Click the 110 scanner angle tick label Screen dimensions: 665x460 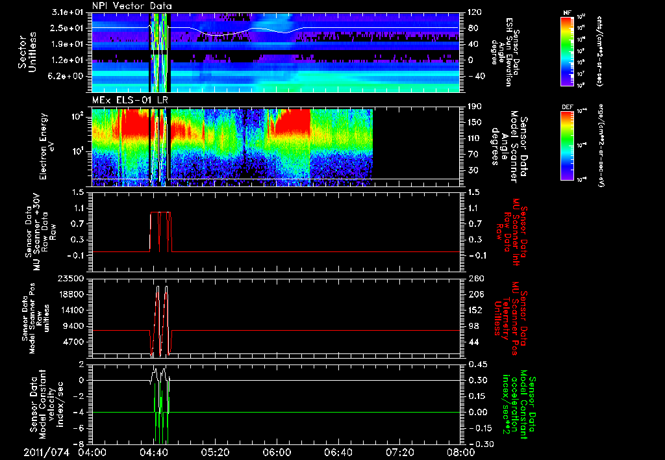(x=475, y=138)
